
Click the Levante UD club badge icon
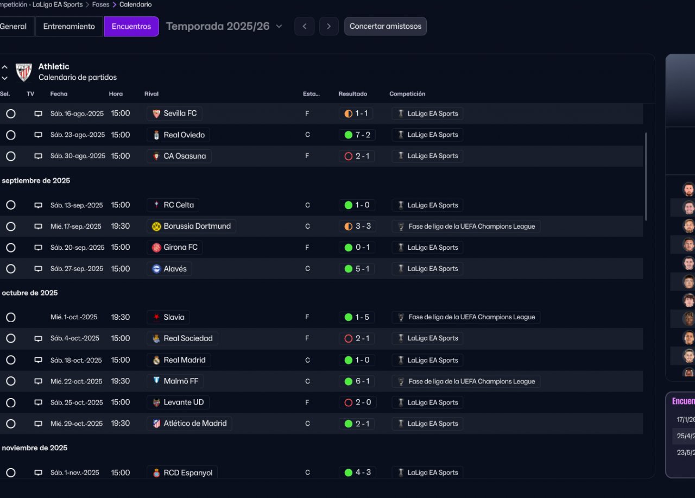156,402
